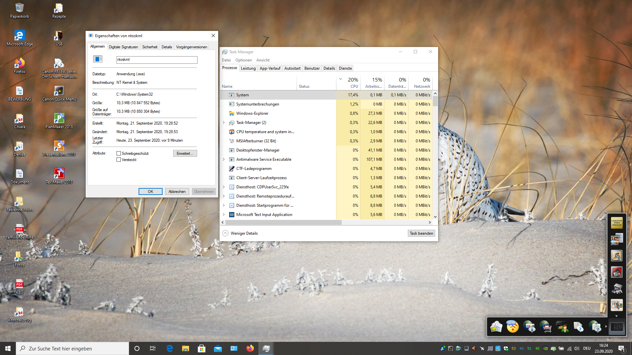Viewport: 632px width, 355px height.
Task: Open Canon Quick Menu desktop icon
Action: click(59, 91)
